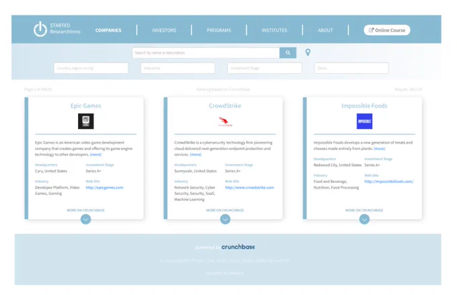Open the CrowdStrike title link
This screenshot has height=295, width=457.
pos(225,106)
